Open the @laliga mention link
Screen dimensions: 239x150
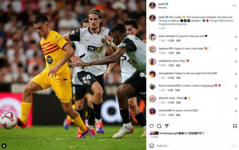click(163, 21)
